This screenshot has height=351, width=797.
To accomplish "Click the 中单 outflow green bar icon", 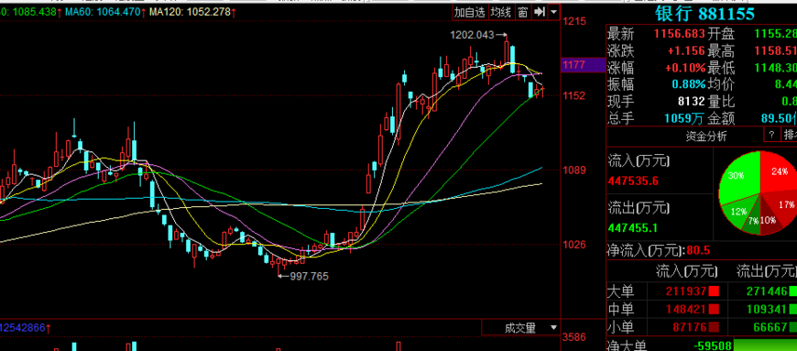I will (x=792, y=309).
